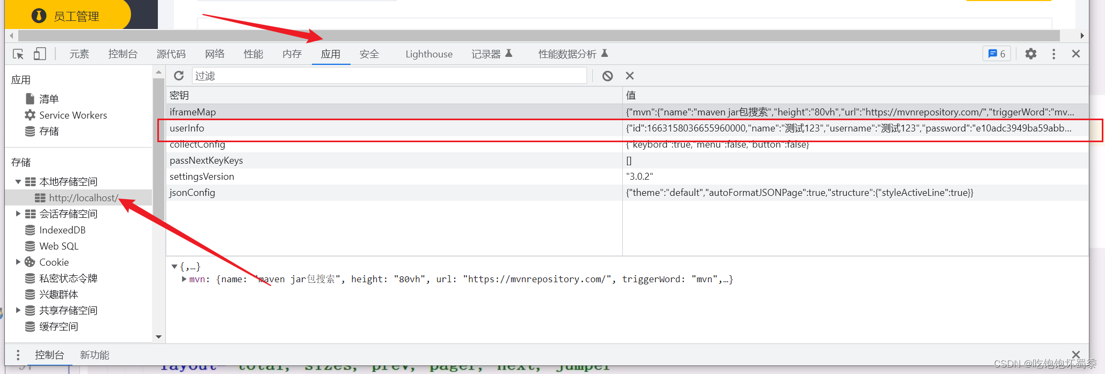Click the "3.0.2" value cell
The width and height of the screenshot is (1105, 374).
(x=855, y=176)
